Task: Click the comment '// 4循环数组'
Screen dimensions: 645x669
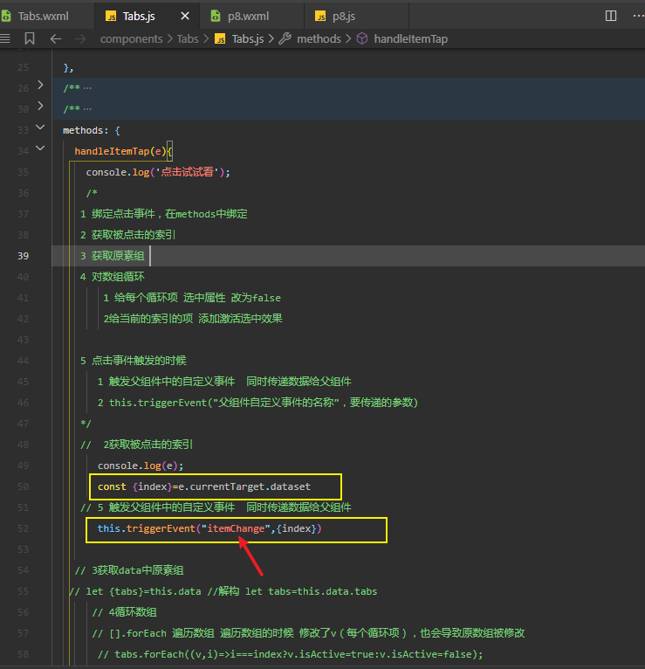Action: [x=125, y=612]
